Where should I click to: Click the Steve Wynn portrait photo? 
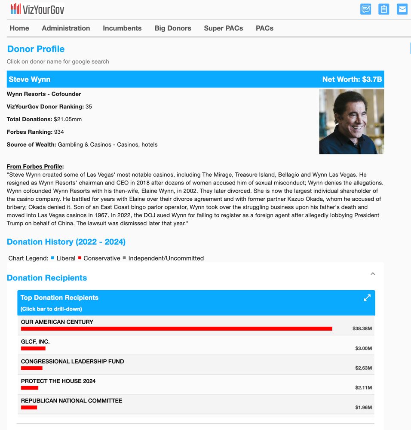coord(352,122)
